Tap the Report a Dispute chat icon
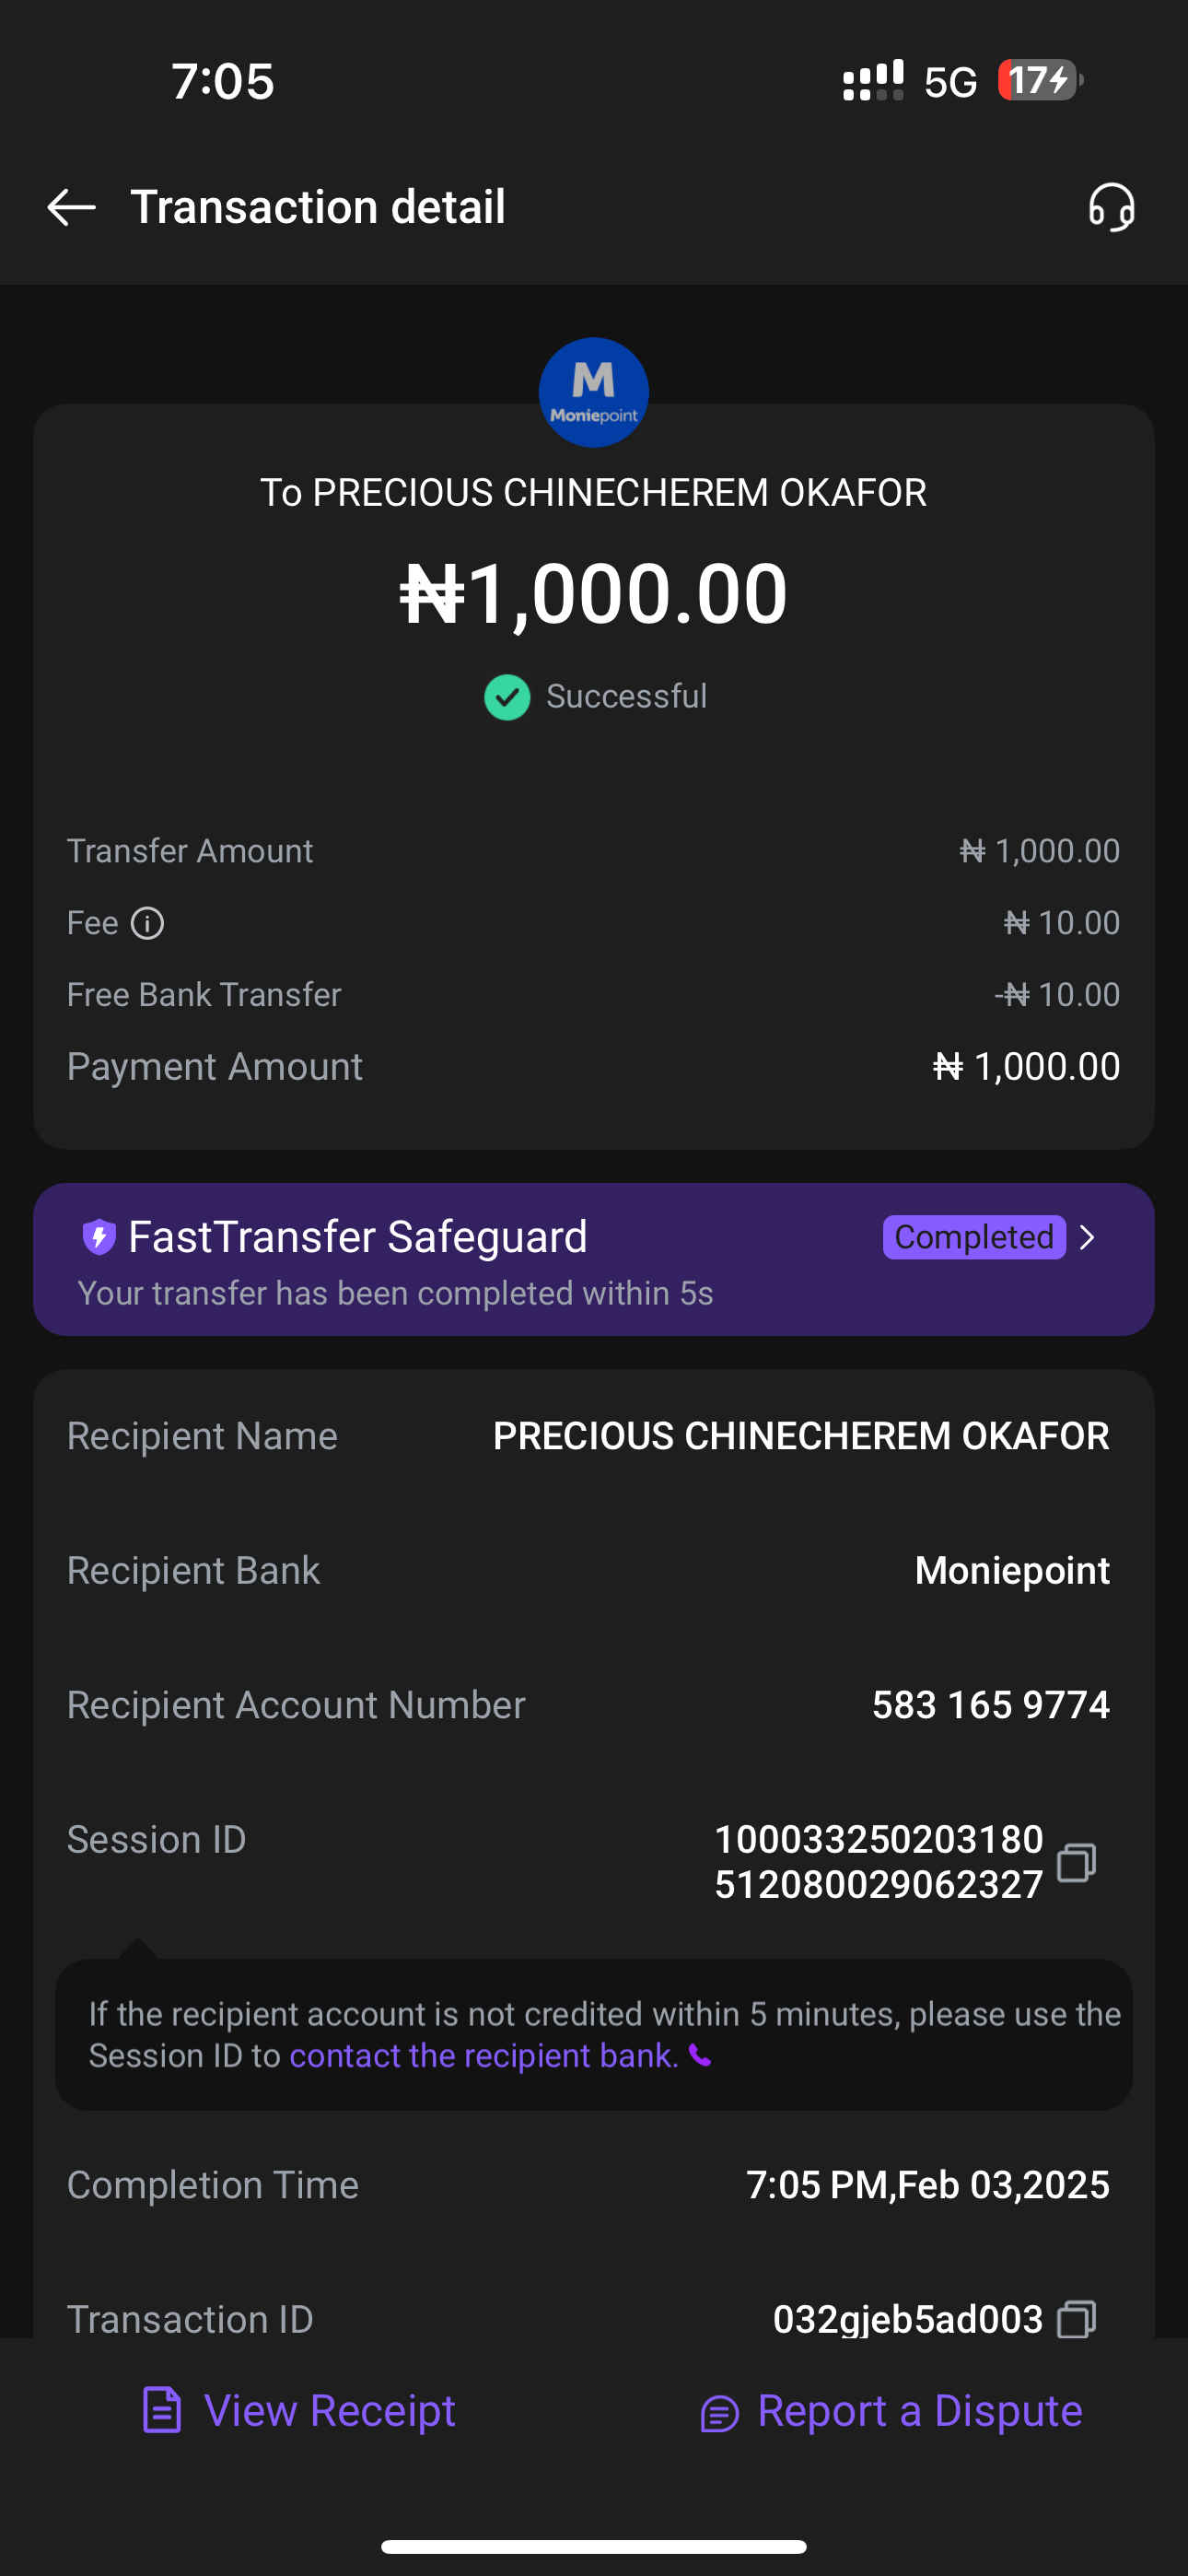This screenshot has width=1188, height=2576. [719, 2413]
